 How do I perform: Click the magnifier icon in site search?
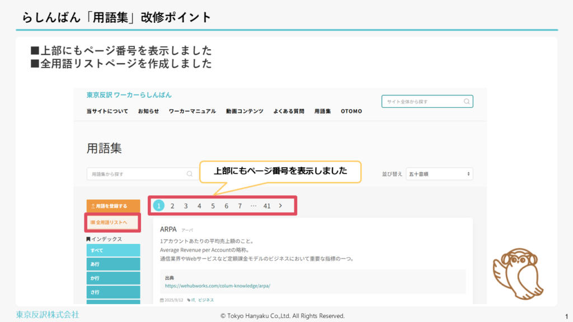pyautogui.click(x=467, y=102)
